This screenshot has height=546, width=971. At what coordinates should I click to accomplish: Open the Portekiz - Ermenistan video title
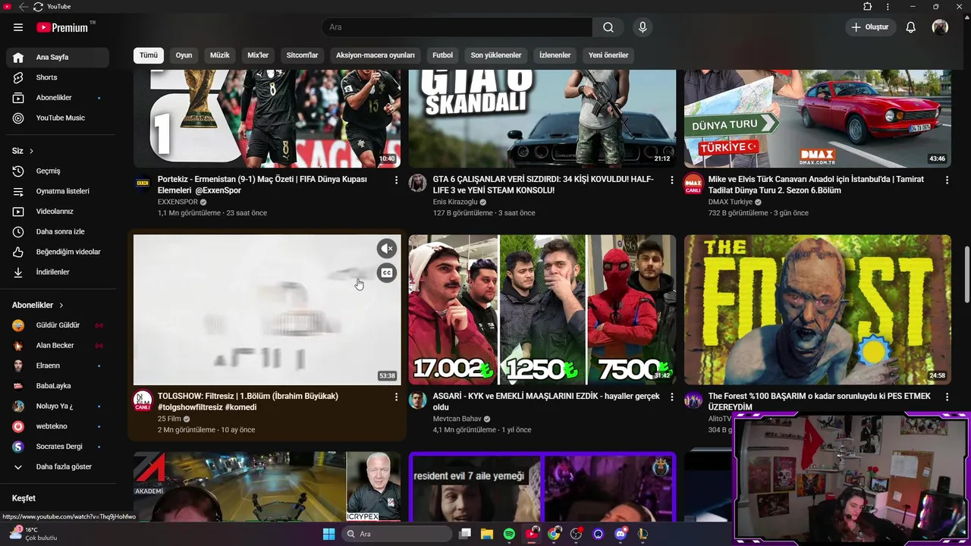262,185
